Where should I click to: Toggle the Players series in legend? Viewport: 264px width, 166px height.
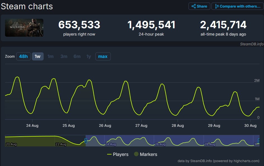(x=118, y=154)
